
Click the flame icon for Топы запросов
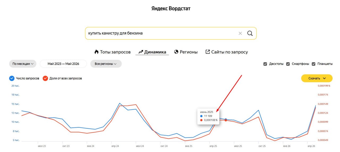coord(96,52)
